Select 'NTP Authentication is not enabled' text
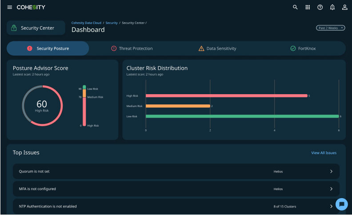Screen dimensions: 352x215 (x=48, y=206)
